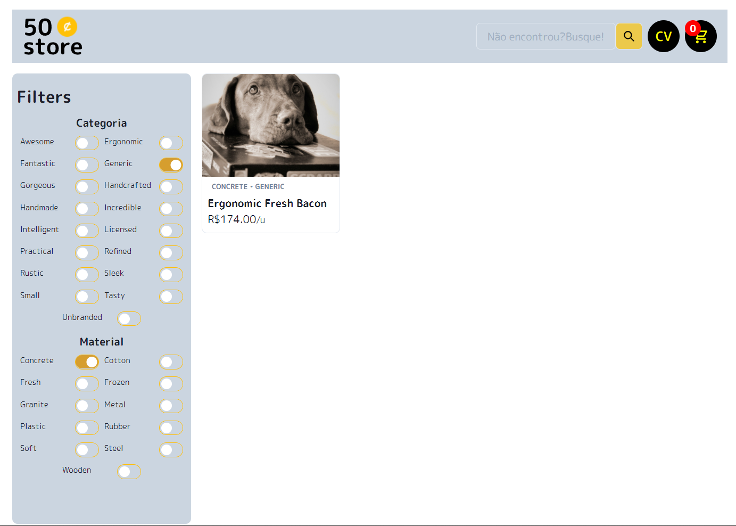Enable the Fantastic category filter
736x526 pixels.
click(x=87, y=165)
